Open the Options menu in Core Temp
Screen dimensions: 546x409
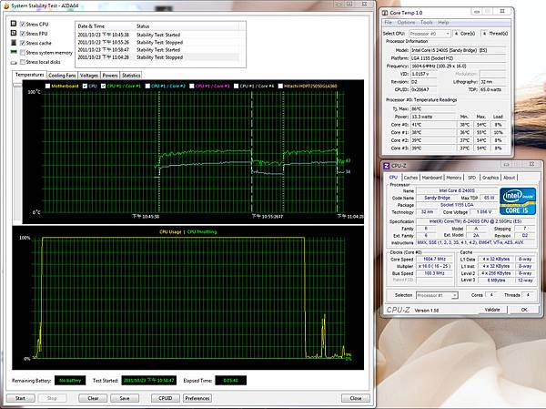click(406, 22)
